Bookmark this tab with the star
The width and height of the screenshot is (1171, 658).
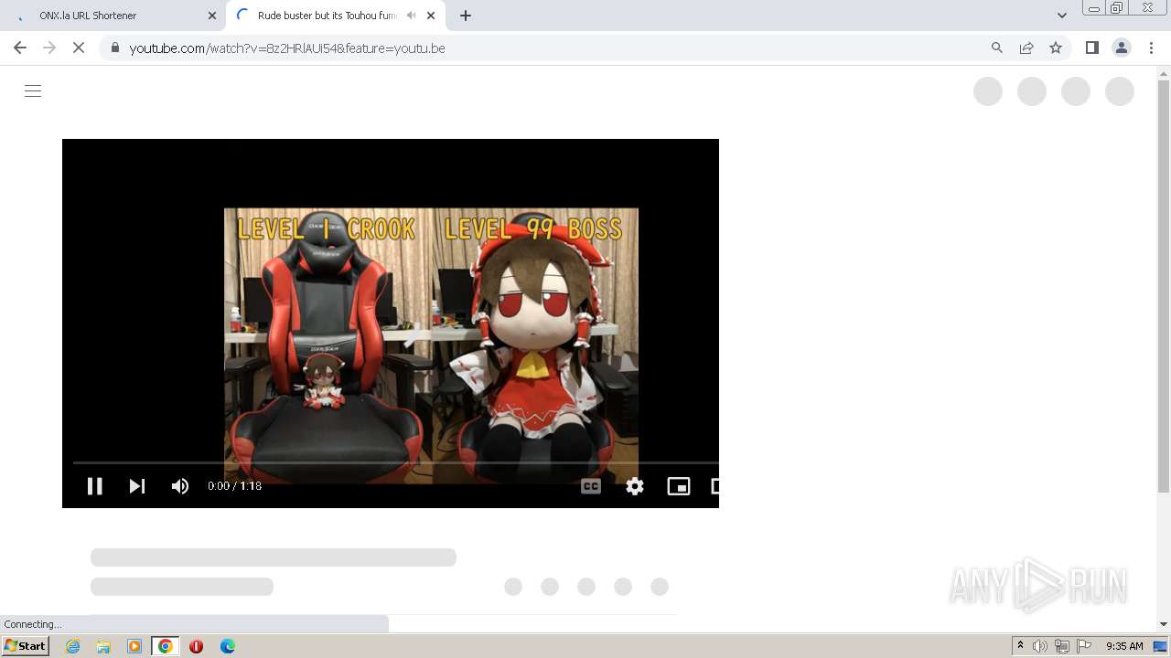[x=1056, y=48]
